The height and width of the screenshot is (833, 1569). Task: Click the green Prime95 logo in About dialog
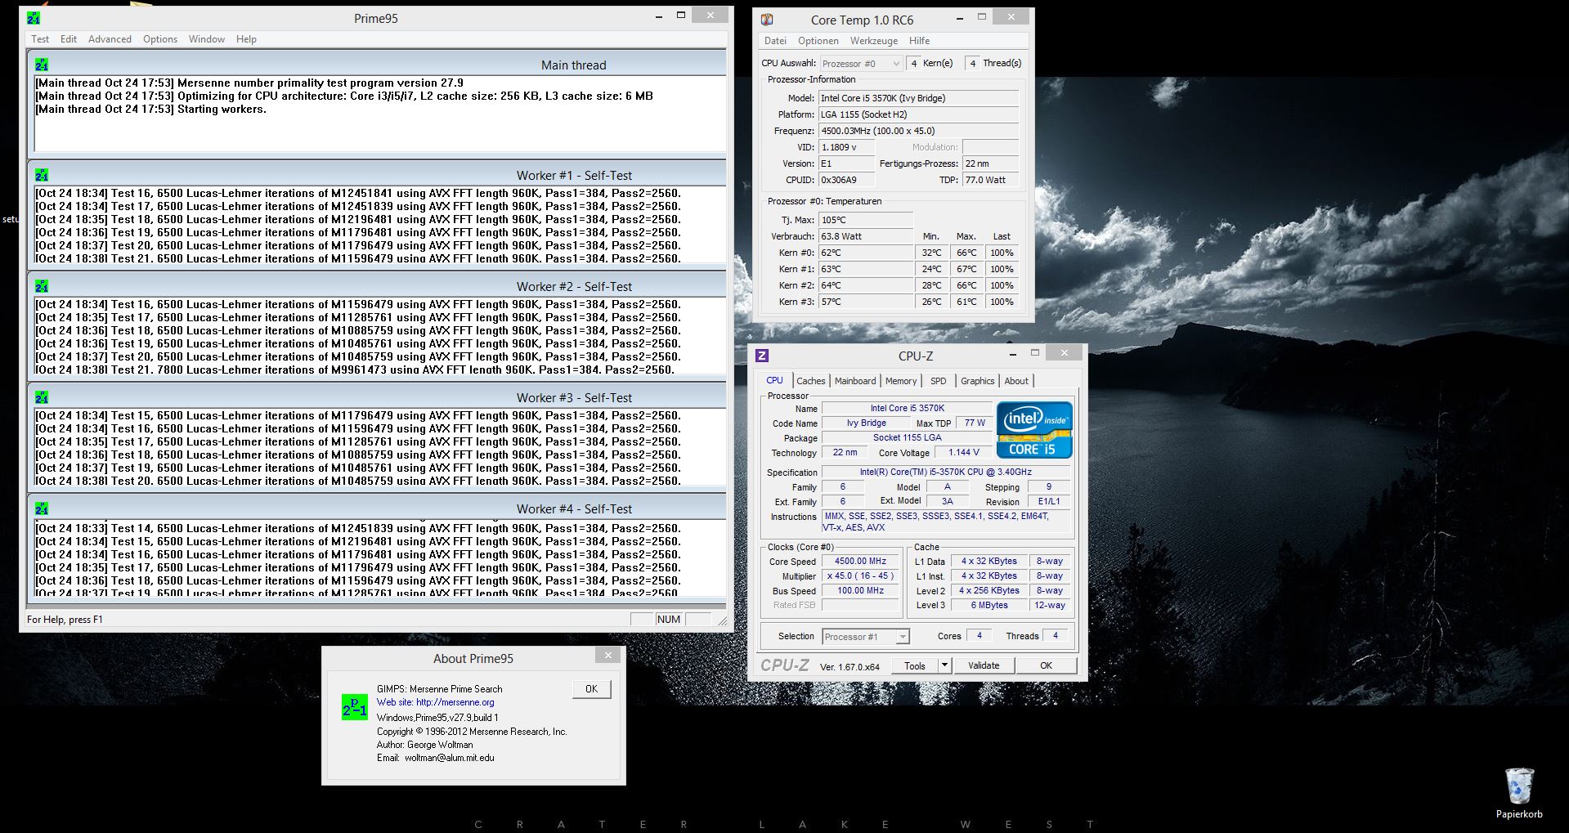[x=355, y=707]
